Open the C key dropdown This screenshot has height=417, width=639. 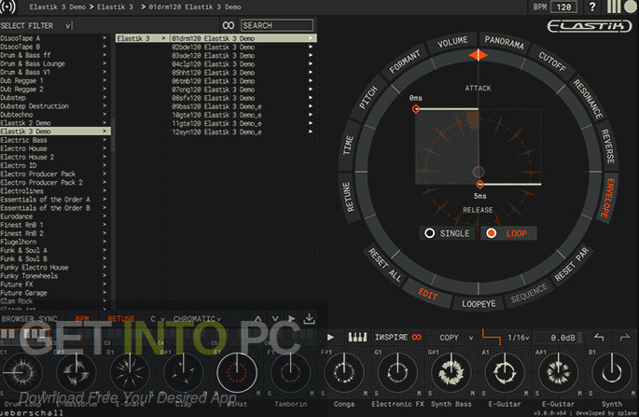pos(158,318)
